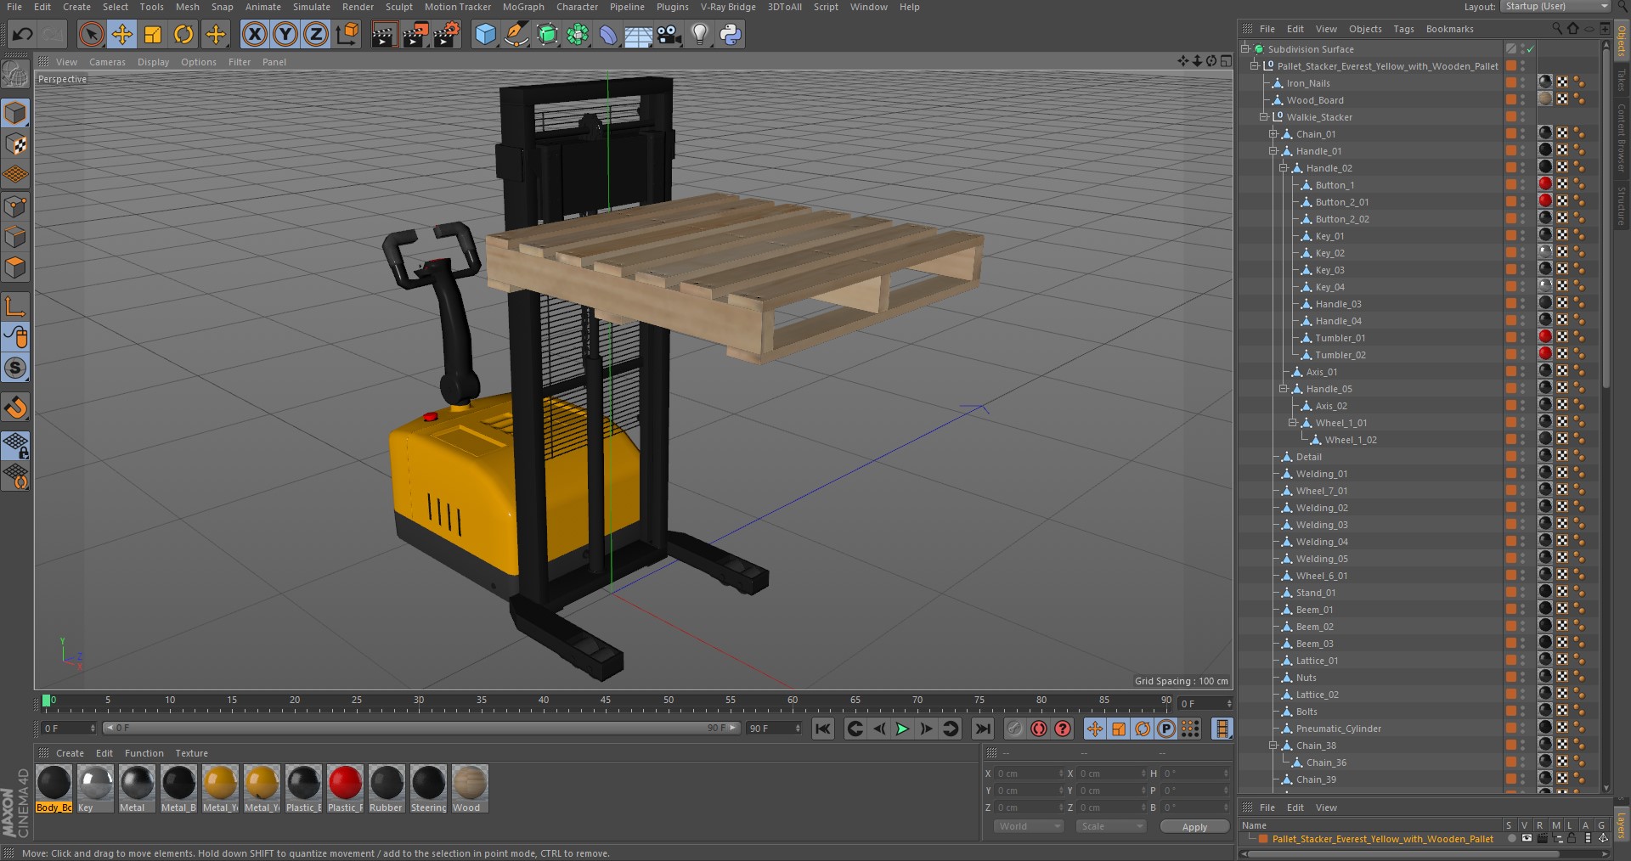Toggle visibility dots for Iron_Nails

pos(1522,83)
